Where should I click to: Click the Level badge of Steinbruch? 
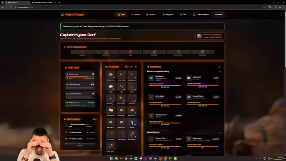point(216,78)
